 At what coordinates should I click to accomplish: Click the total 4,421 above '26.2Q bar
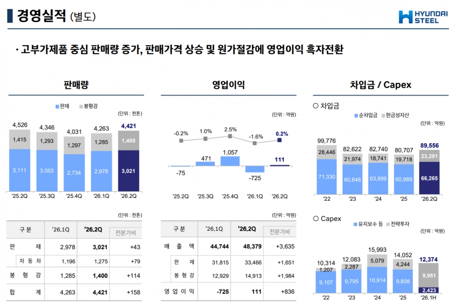pyautogui.click(x=129, y=126)
